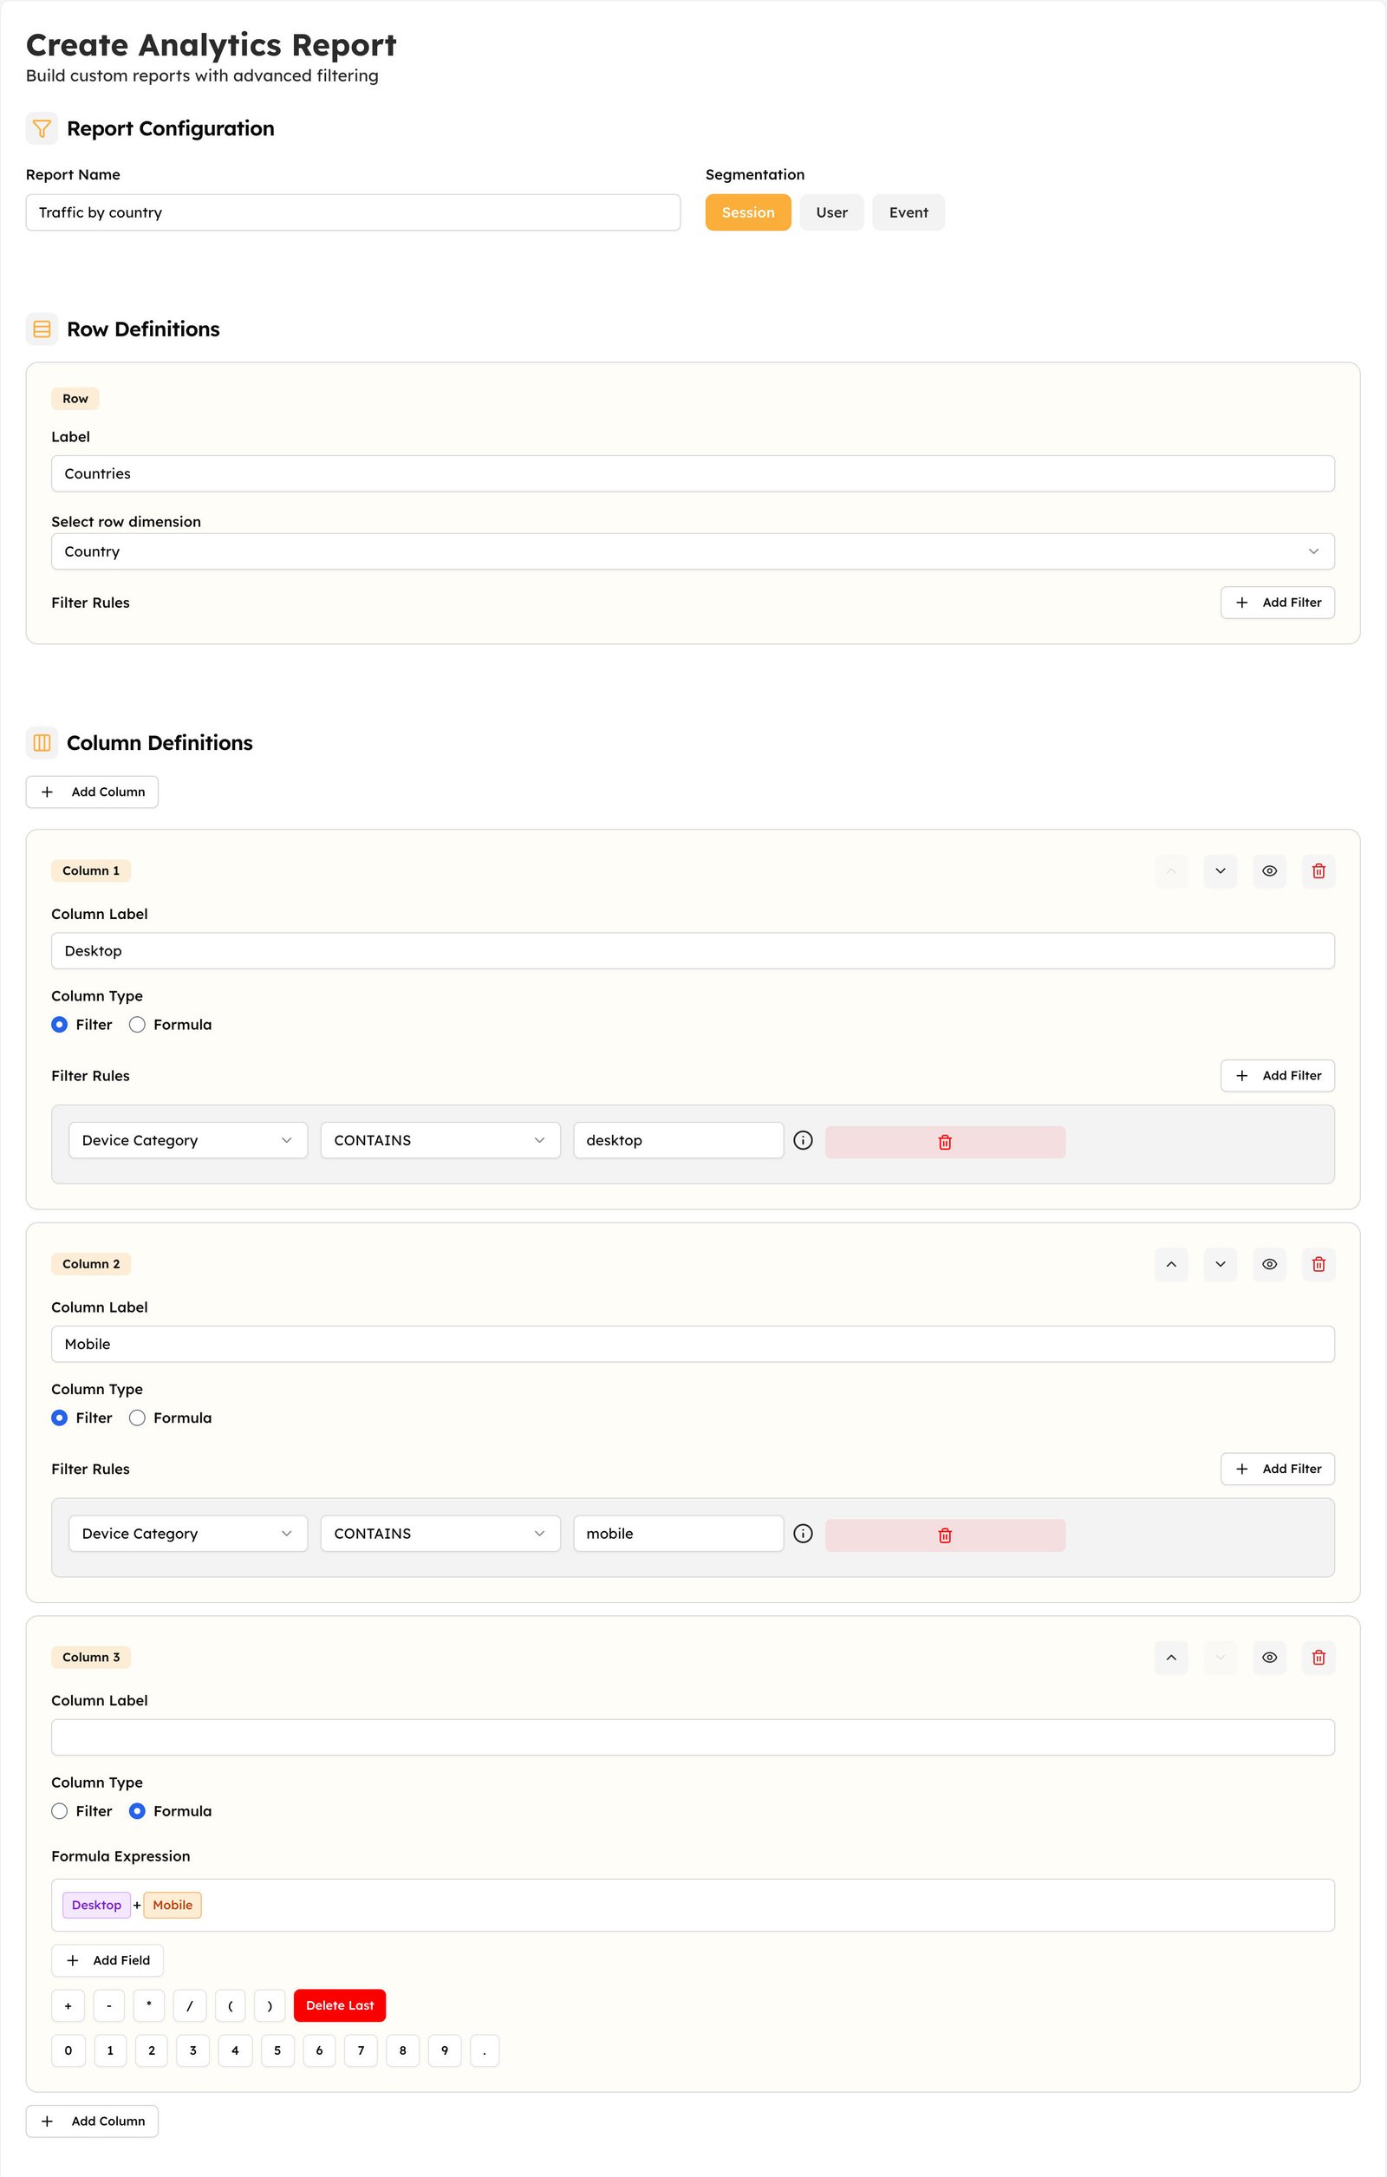
Task: Add a filter to the Row definition
Action: coord(1278,602)
